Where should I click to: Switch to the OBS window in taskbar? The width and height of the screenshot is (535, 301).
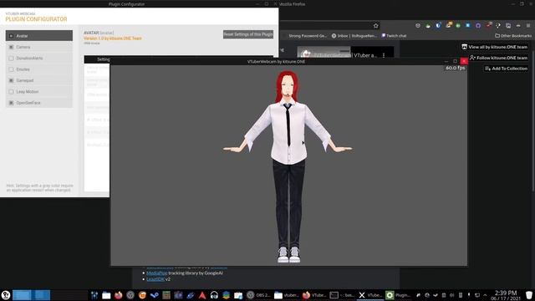click(258, 295)
